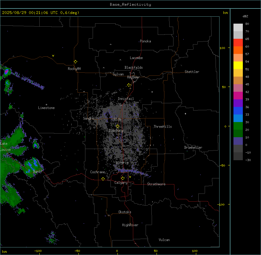Click the asterisk marker east of RedDeer
The image size is (261, 255).
(x=152, y=92)
